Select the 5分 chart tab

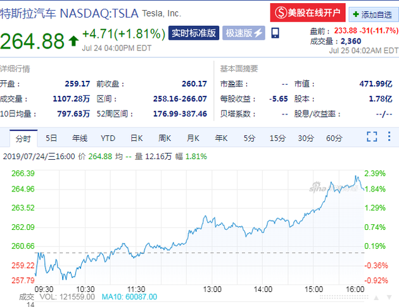[x=250, y=138]
